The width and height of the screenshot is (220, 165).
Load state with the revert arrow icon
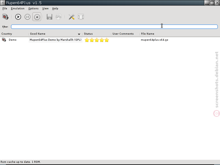(59, 17)
